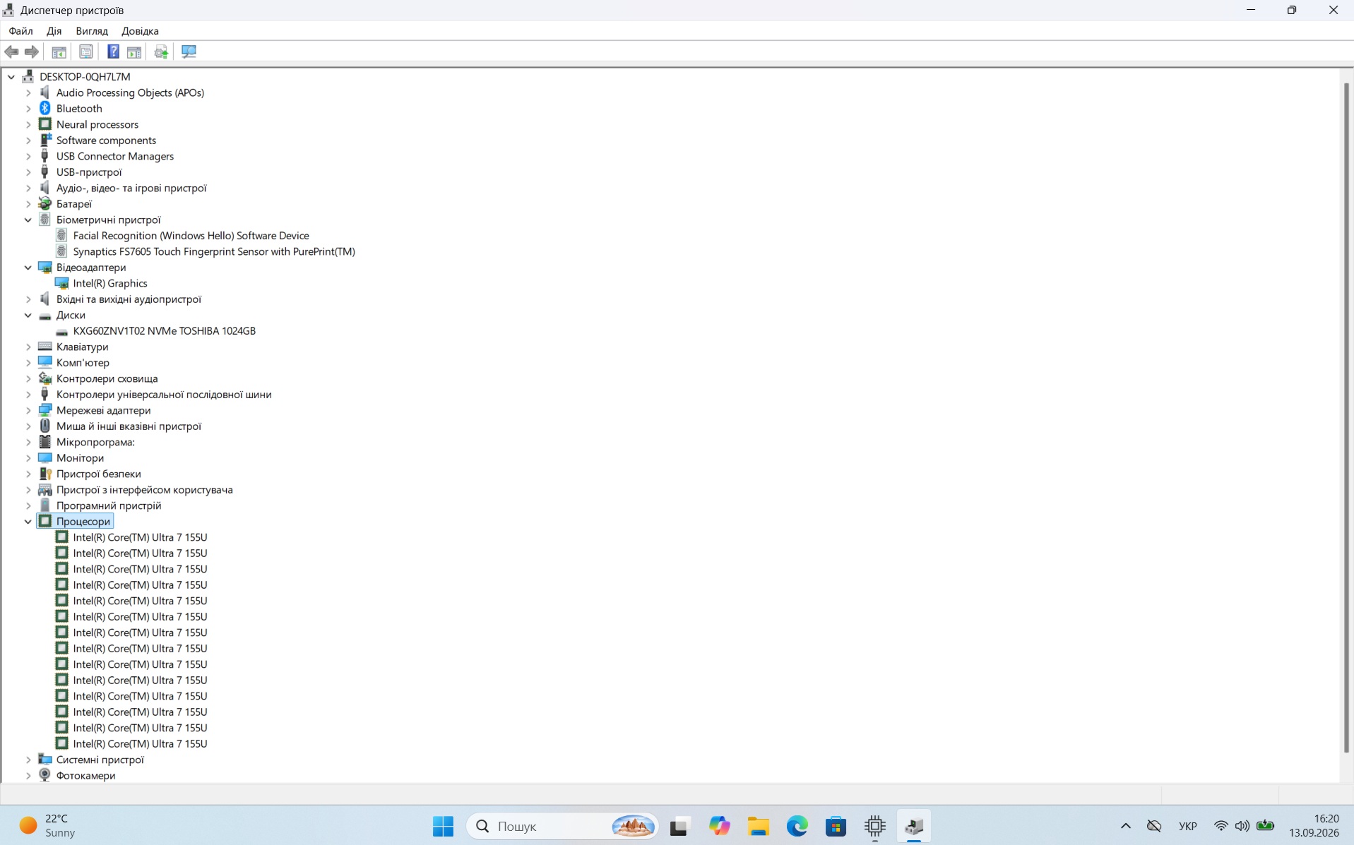This screenshot has height=845, width=1354.
Task: Switch input language via УКР indicator
Action: pyautogui.click(x=1187, y=826)
